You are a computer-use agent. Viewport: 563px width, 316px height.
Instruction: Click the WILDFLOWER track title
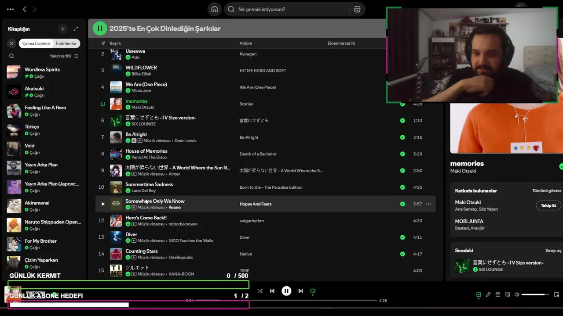pos(141,68)
